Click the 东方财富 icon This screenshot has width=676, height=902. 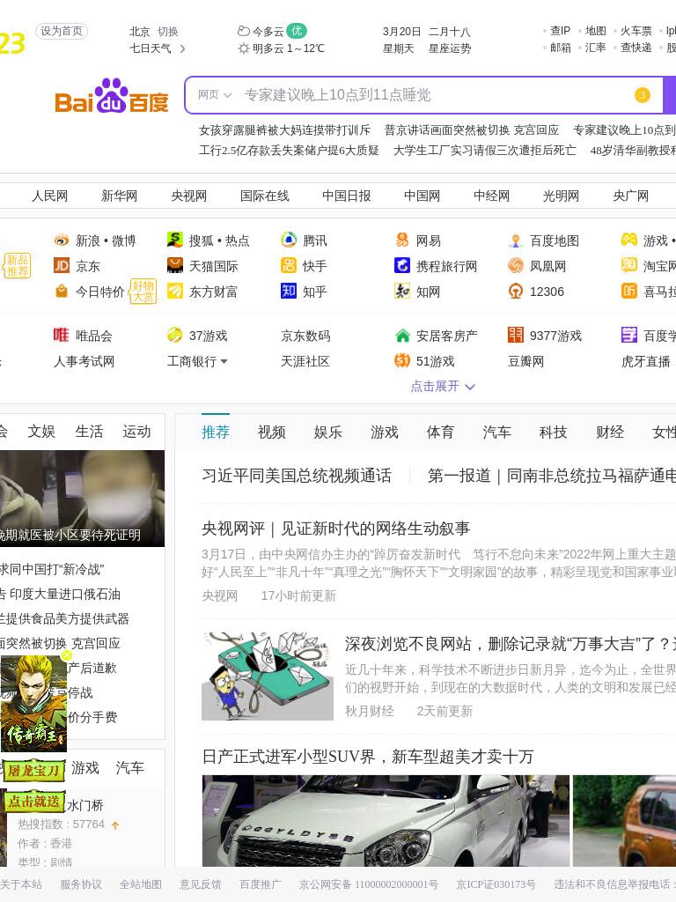click(175, 291)
